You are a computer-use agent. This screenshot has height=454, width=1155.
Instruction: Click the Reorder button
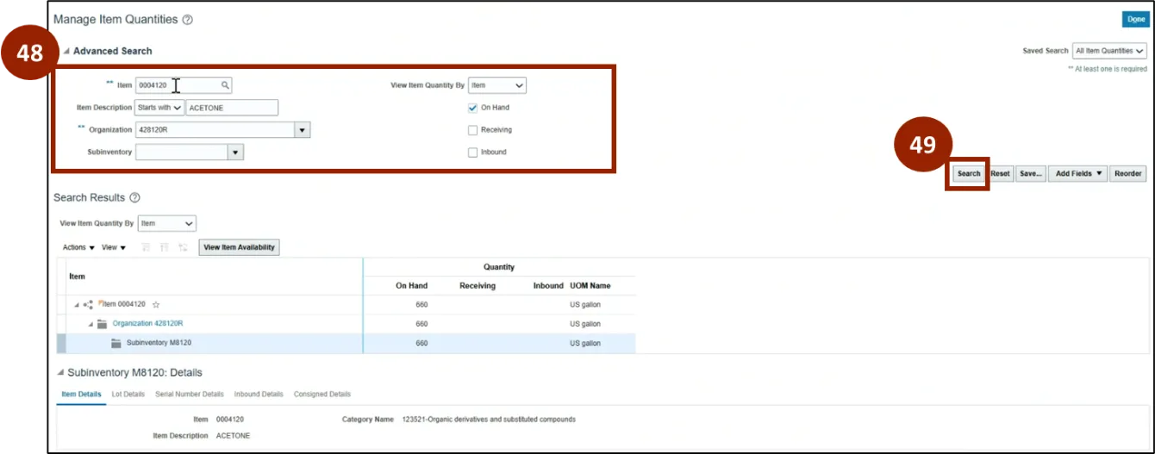[x=1128, y=173]
